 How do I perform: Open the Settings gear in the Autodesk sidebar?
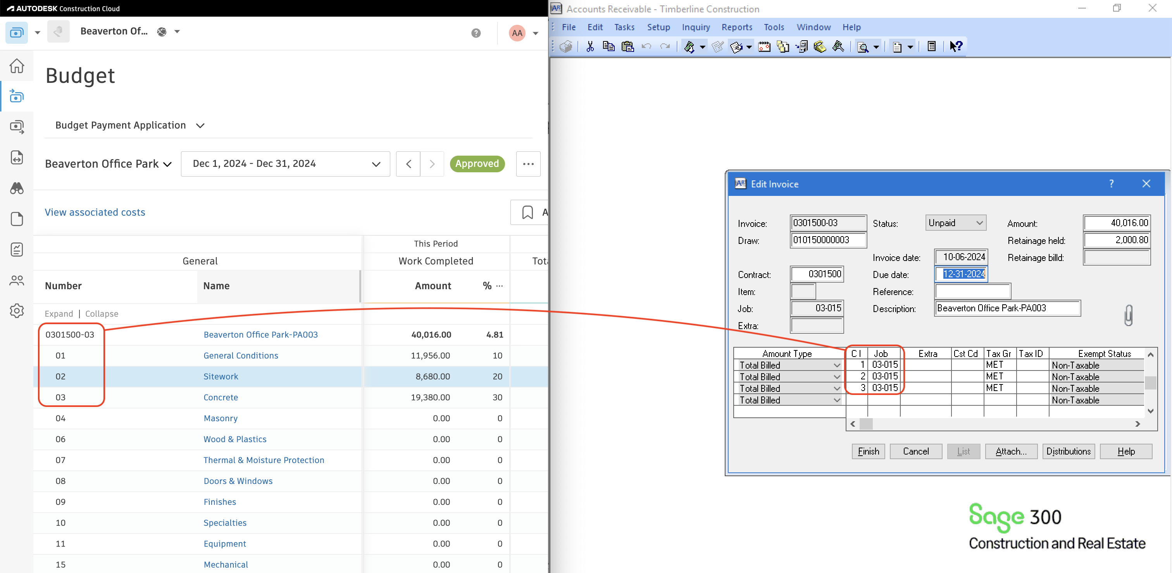tap(17, 311)
